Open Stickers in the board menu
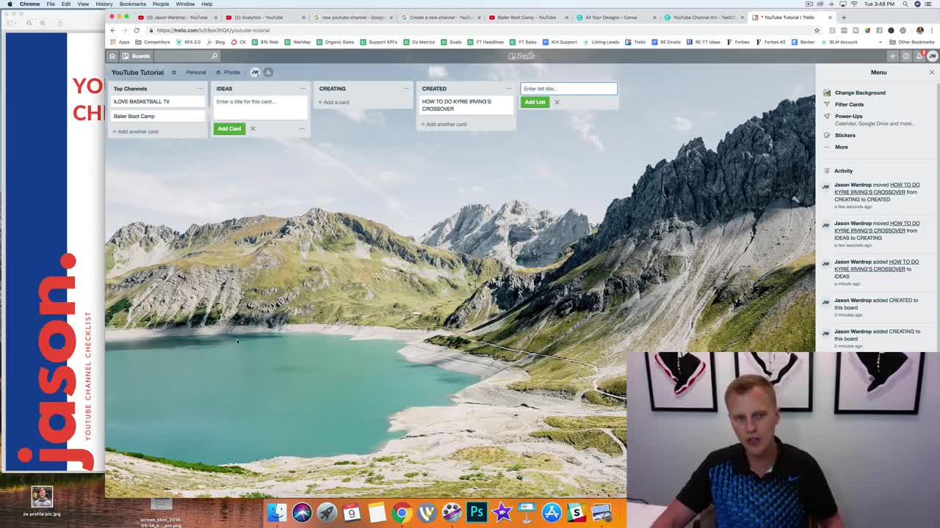This screenshot has height=528, width=940. (845, 135)
